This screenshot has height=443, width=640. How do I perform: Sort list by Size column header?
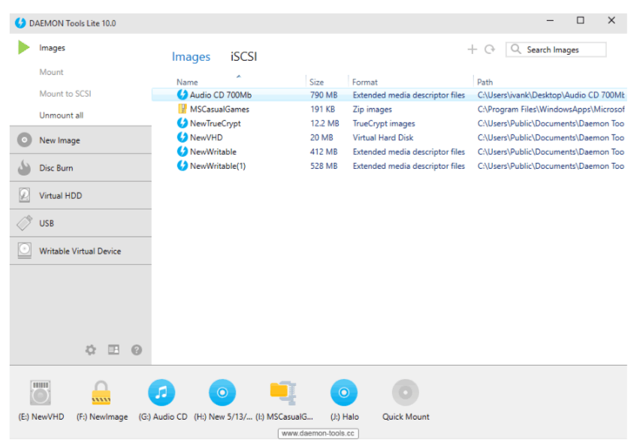pos(316,82)
